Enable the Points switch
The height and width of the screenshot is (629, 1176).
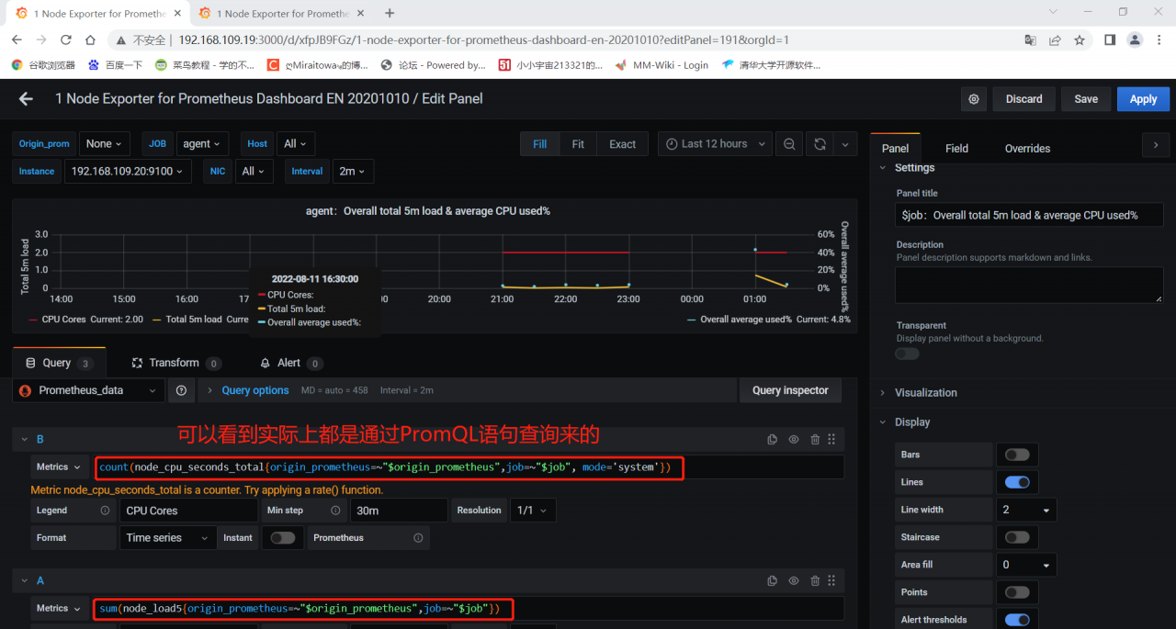pos(1017,592)
